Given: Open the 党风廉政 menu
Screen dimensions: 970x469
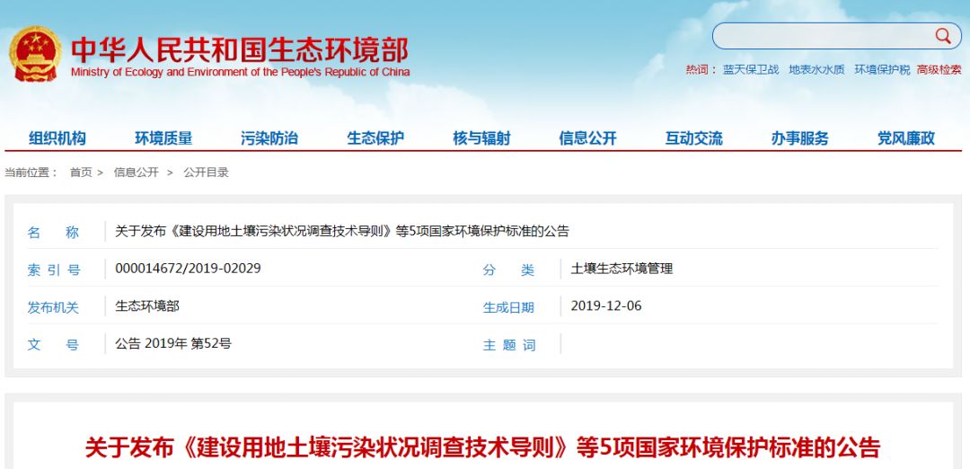Looking at the screenshot, I should [906, 138].
